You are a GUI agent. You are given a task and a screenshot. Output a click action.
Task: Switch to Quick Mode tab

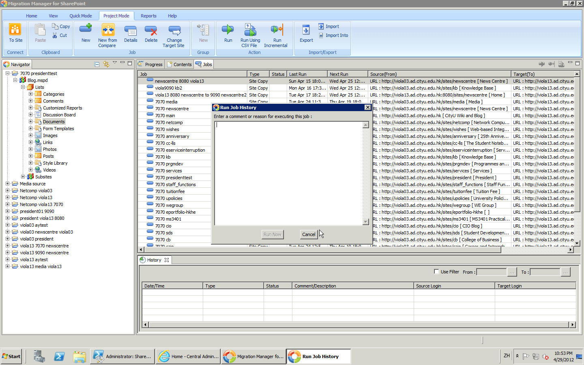81,16
